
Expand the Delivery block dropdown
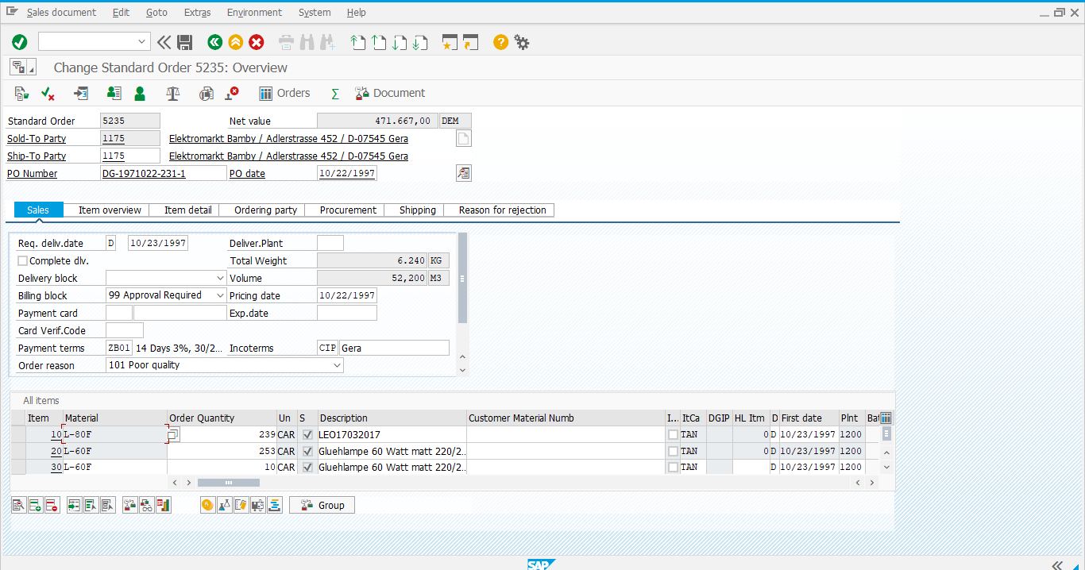[220, 279]
